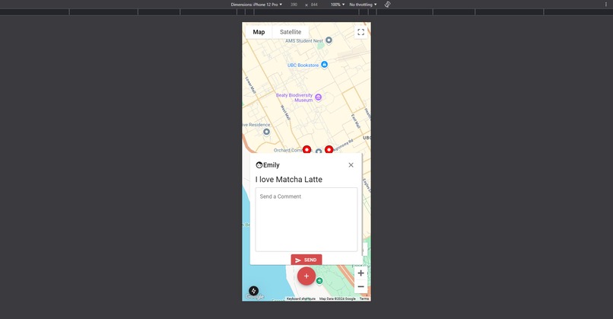Click the Residence gray location pin

point(266,132)
